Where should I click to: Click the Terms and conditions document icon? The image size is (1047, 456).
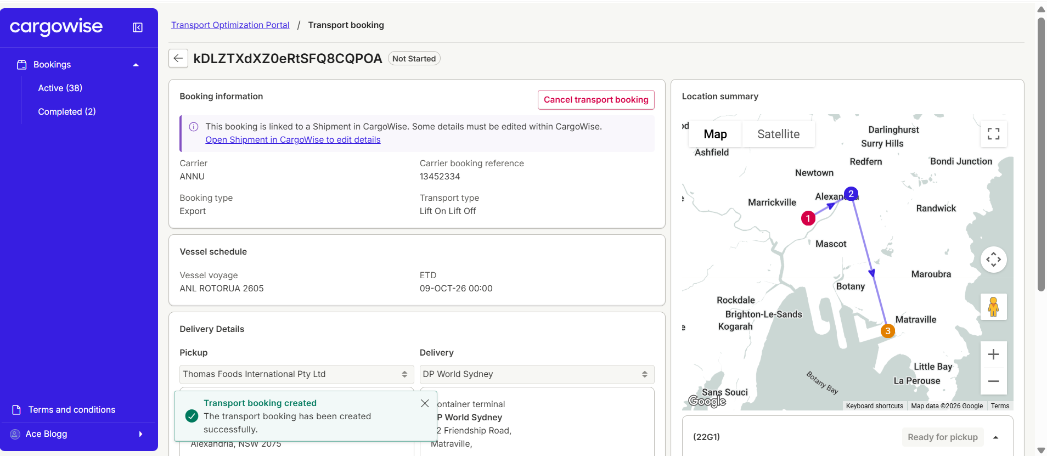16,410
